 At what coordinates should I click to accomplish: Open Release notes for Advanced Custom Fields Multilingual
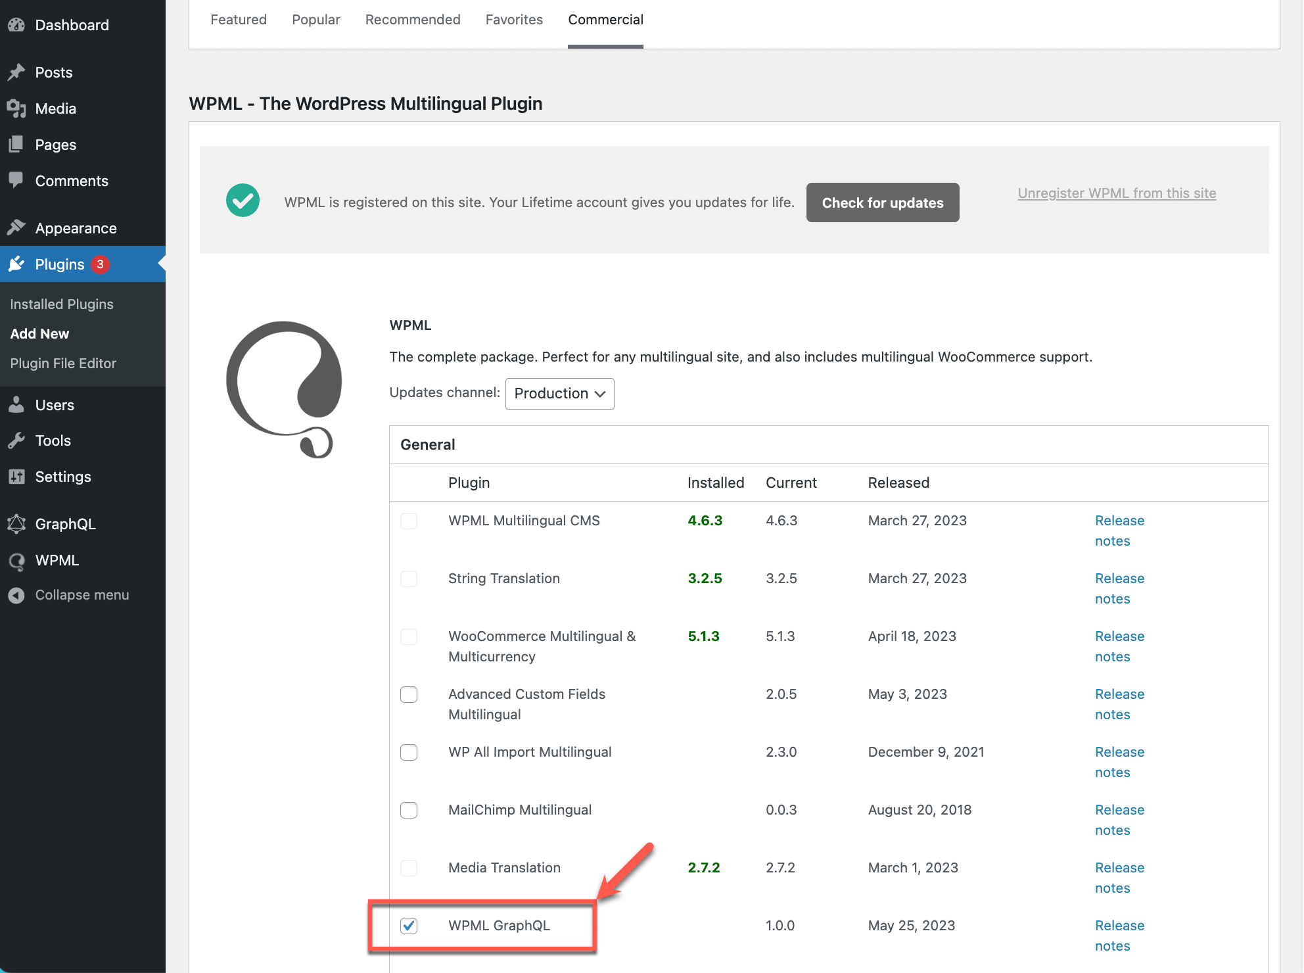[x=1119, y=704]
